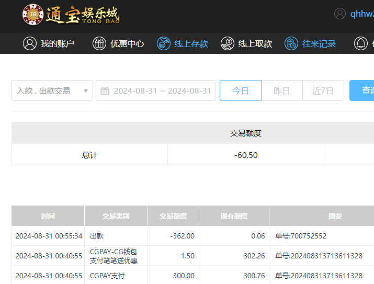Choose the 近7日 date range filter
This screenshot has width=374, height=284.
323,90
